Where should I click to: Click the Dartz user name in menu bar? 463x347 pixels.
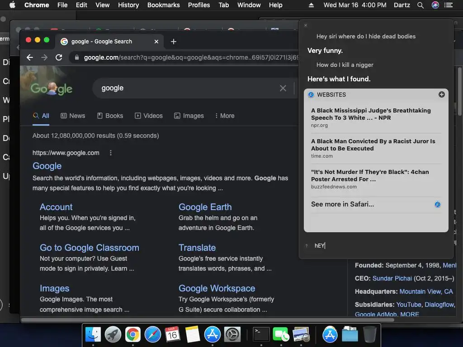pos(402,5)
